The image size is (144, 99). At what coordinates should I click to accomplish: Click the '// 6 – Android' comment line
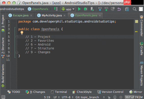[38, 45]
